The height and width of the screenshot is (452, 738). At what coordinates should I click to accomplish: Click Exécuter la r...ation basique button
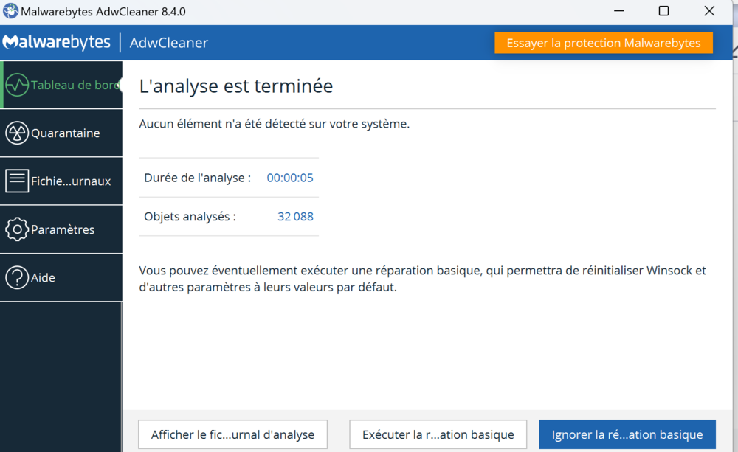(438, 434)
